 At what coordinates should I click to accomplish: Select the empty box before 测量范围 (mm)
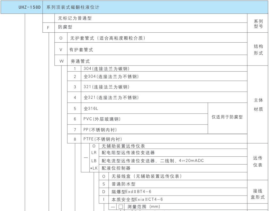[120, 207]
